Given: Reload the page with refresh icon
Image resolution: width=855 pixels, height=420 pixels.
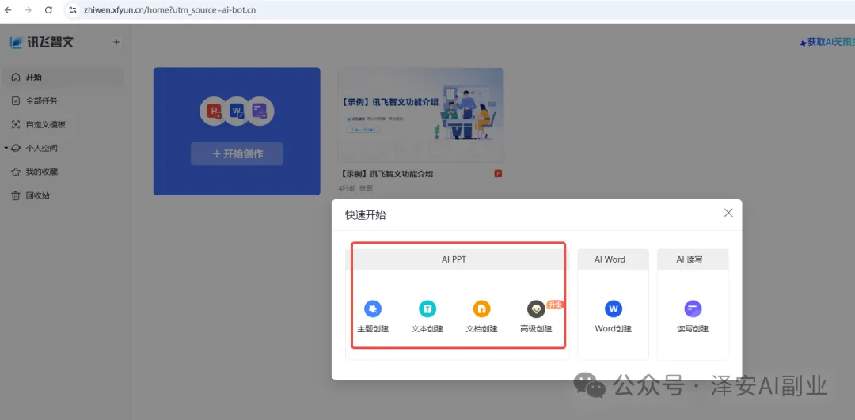Looking at the screenshot, I should click(x=48, y=9).
